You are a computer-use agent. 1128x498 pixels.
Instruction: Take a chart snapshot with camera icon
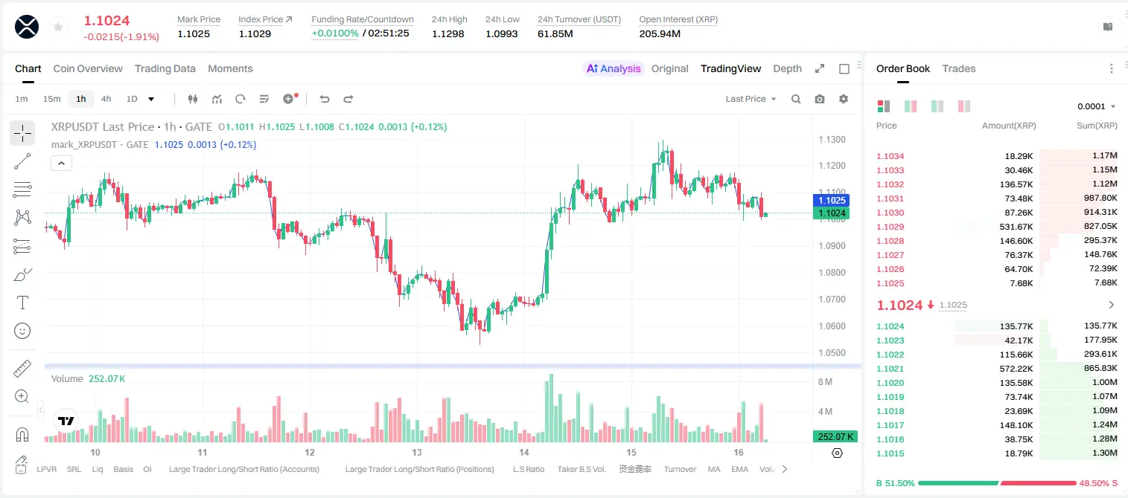[x=820, y=99]
